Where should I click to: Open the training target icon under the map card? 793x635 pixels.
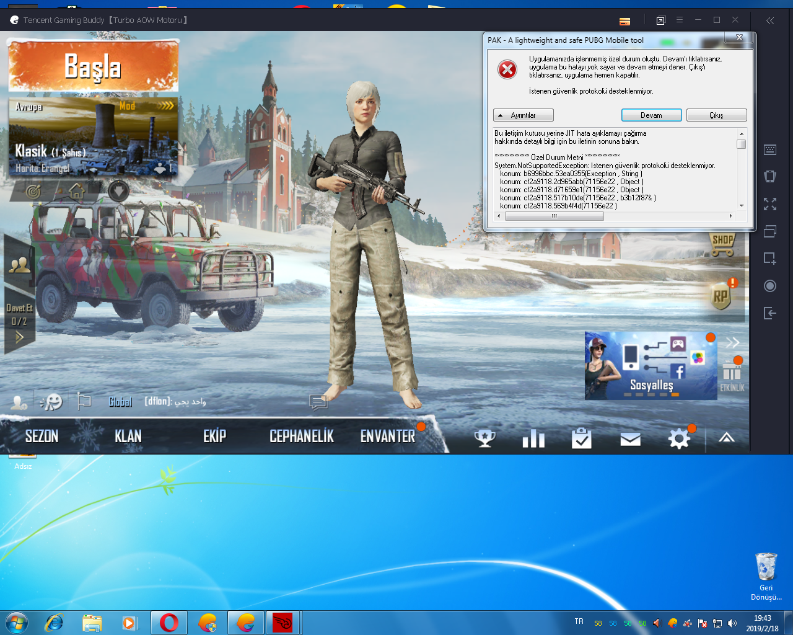33,192
